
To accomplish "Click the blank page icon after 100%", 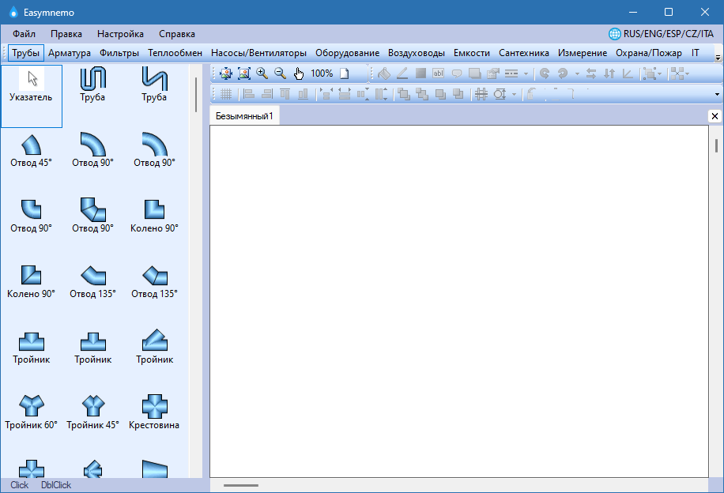I will [x=345, y=73].
